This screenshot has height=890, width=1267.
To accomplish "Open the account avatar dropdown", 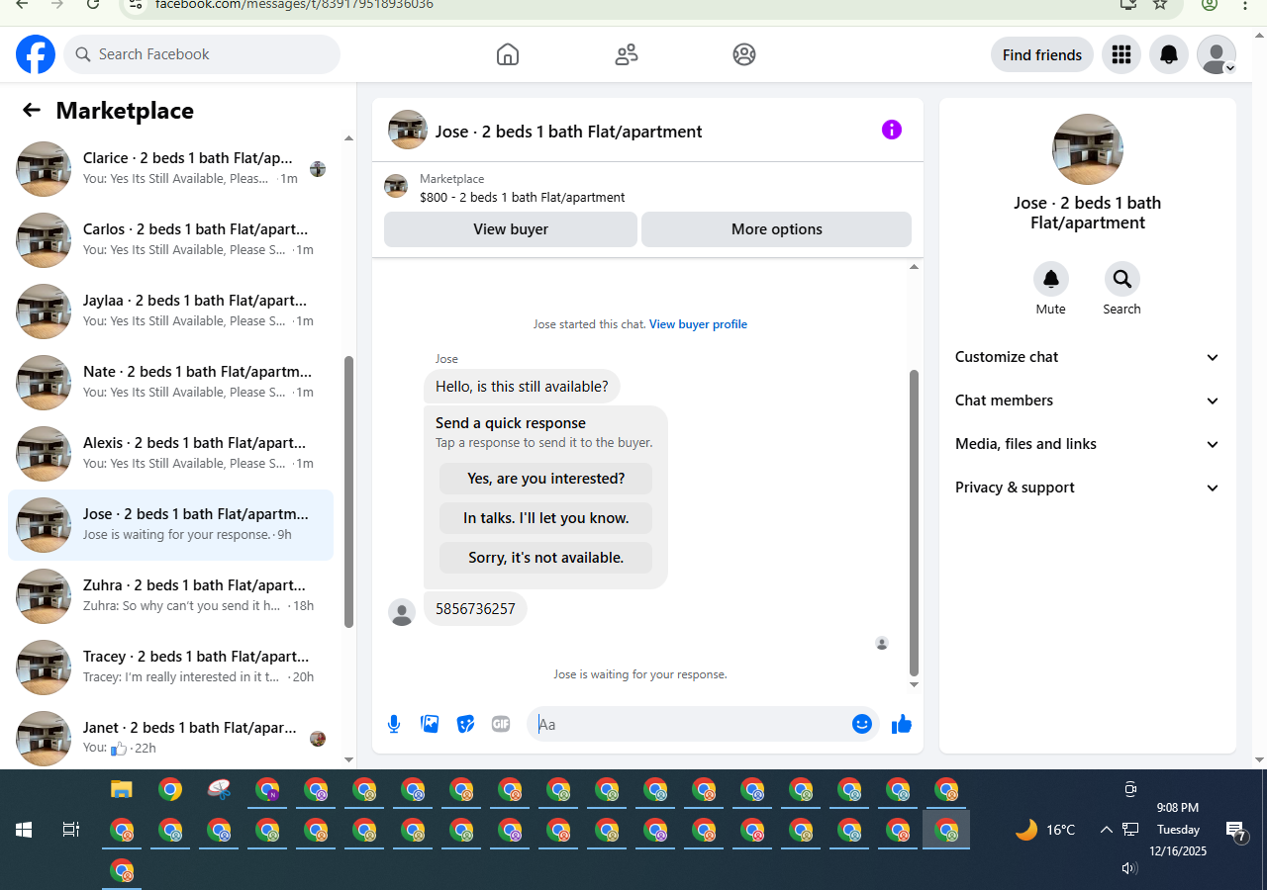I will (1217, 54).
